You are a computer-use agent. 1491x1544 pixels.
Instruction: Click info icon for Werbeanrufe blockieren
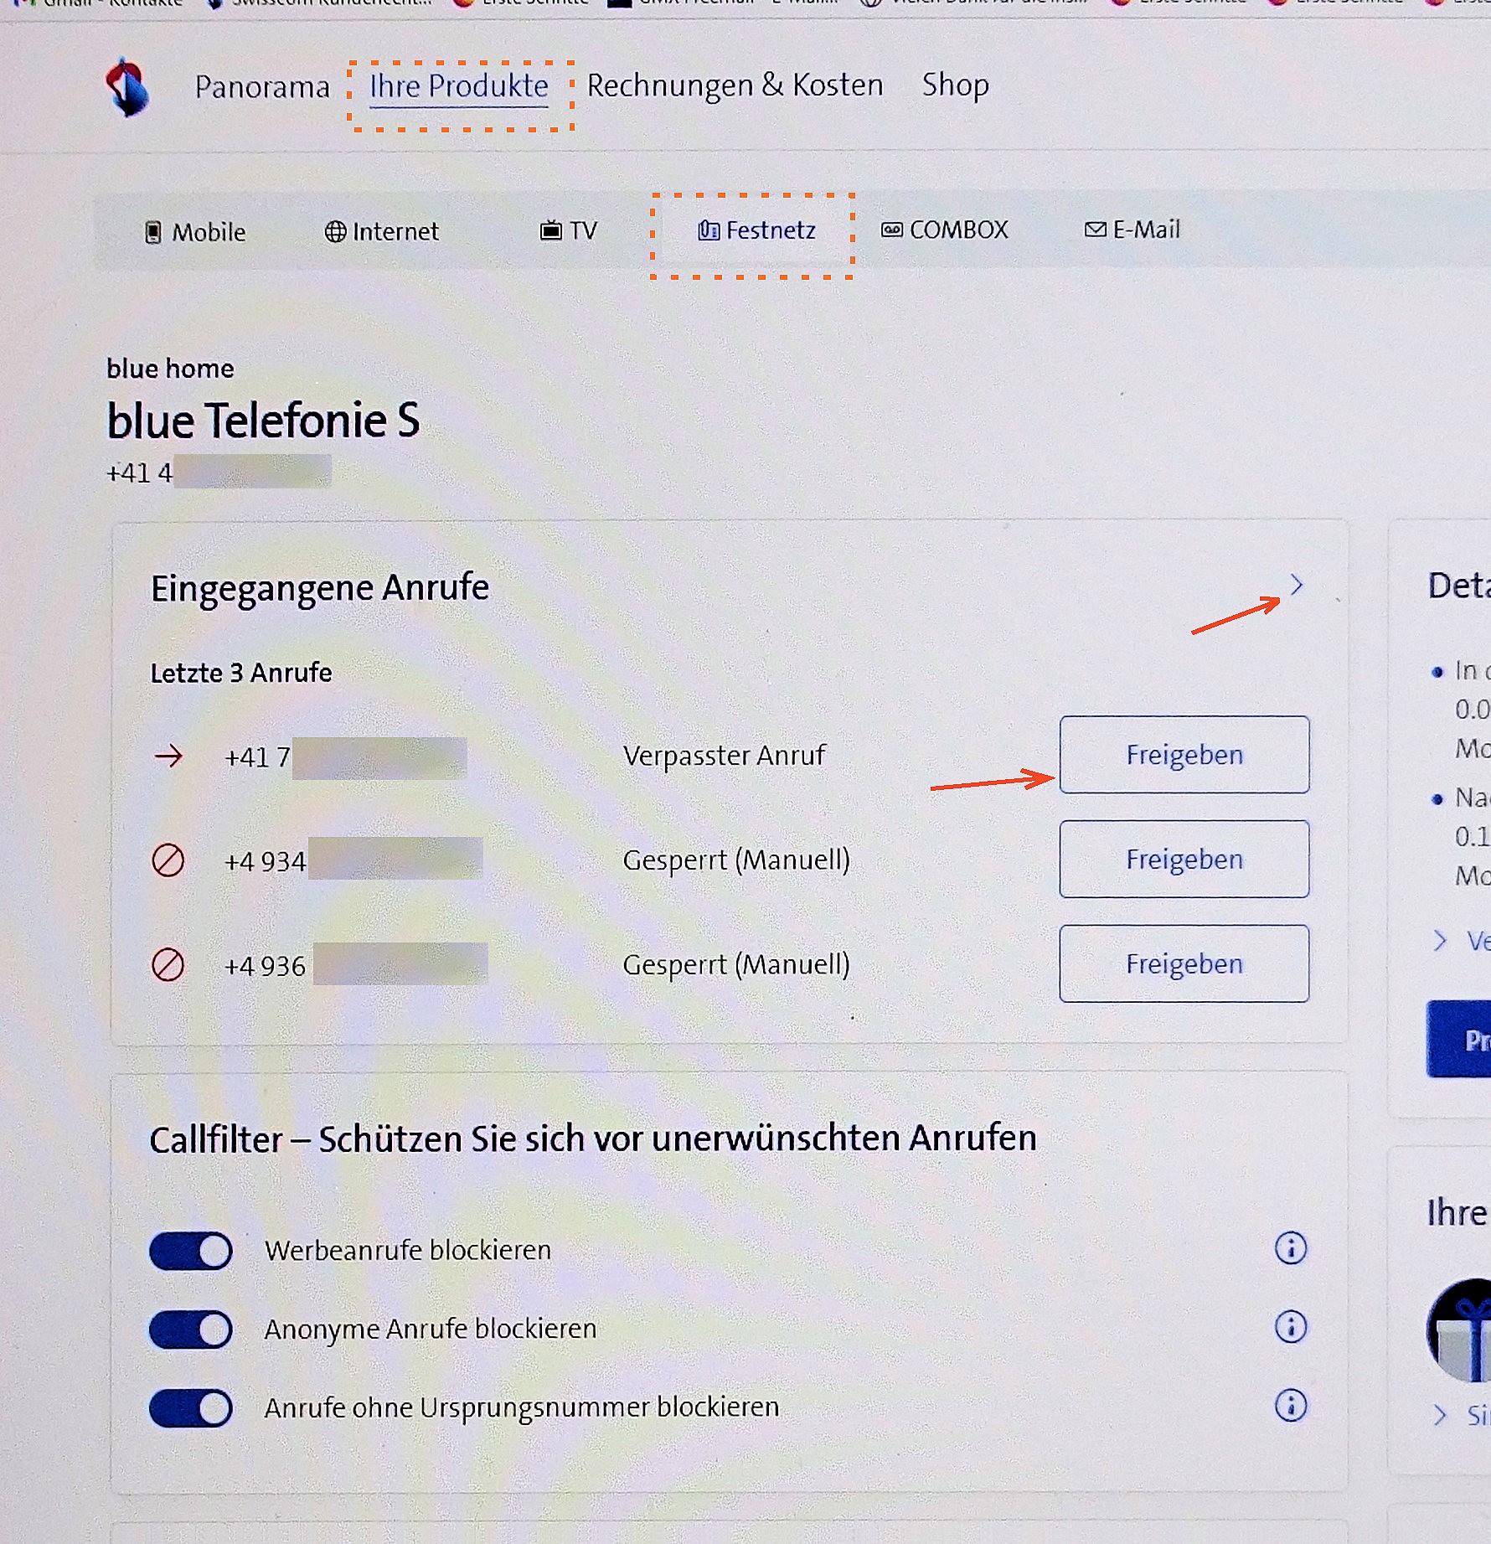click(1290, 1248)
